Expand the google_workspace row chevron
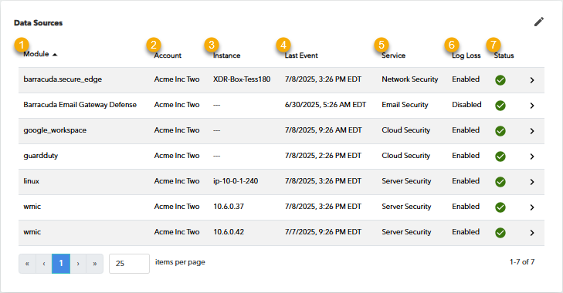 [x=532, y=131]
